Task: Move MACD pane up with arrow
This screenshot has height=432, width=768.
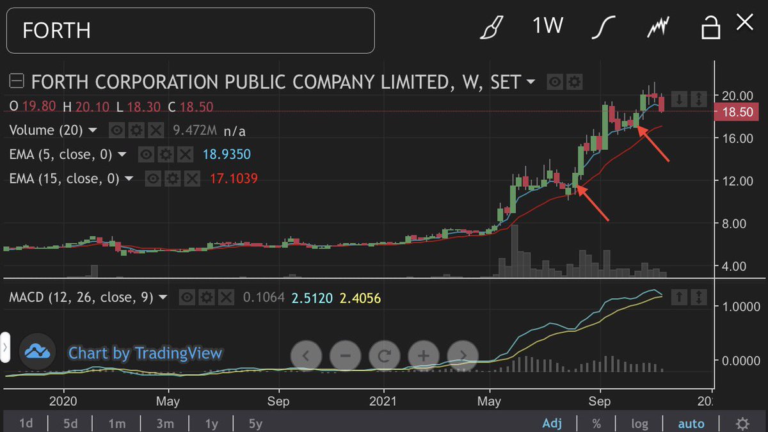Action: click(679, 297)
